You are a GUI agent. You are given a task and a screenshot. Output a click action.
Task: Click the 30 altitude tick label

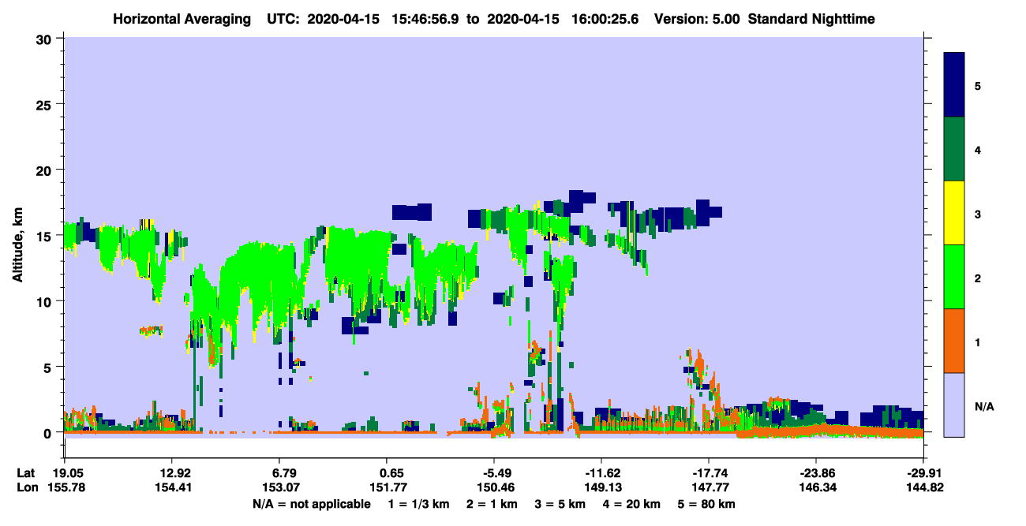(46, 39)
